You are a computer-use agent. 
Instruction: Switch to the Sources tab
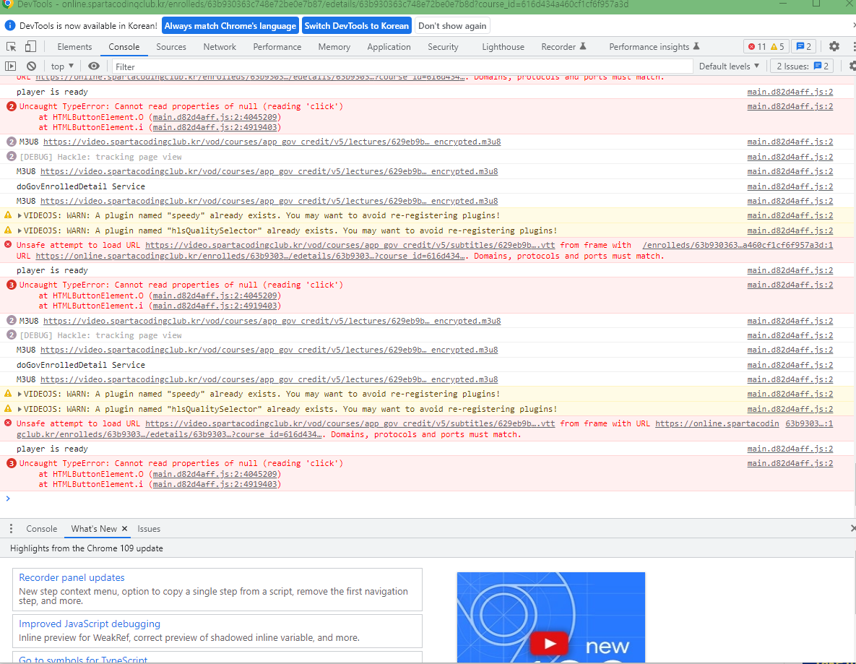[x=171, y=46]
